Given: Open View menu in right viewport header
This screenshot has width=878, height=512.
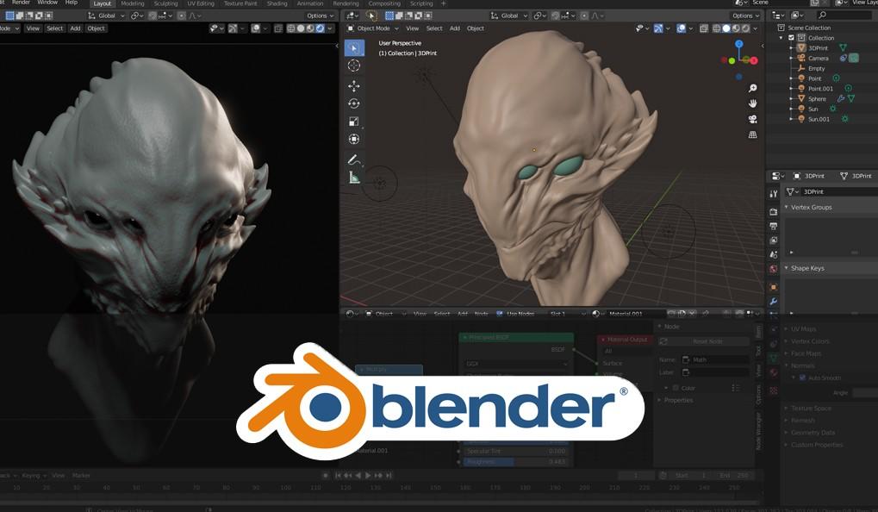Looking at the screenshot, I should (412, 28).
